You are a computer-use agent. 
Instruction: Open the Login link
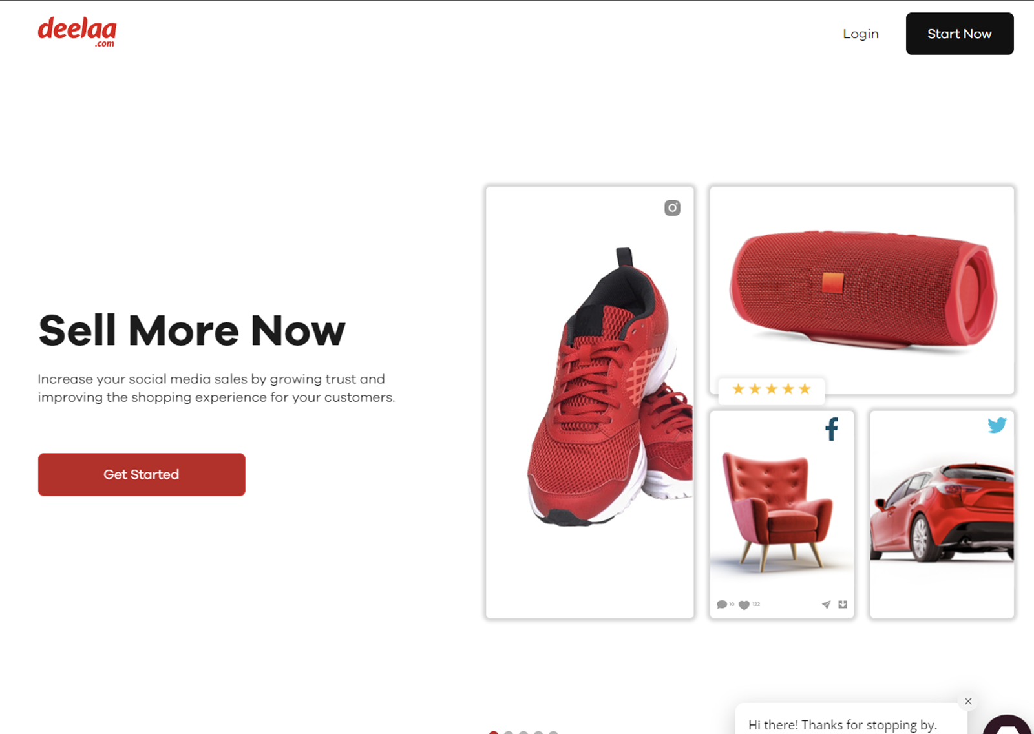point(860,34)
